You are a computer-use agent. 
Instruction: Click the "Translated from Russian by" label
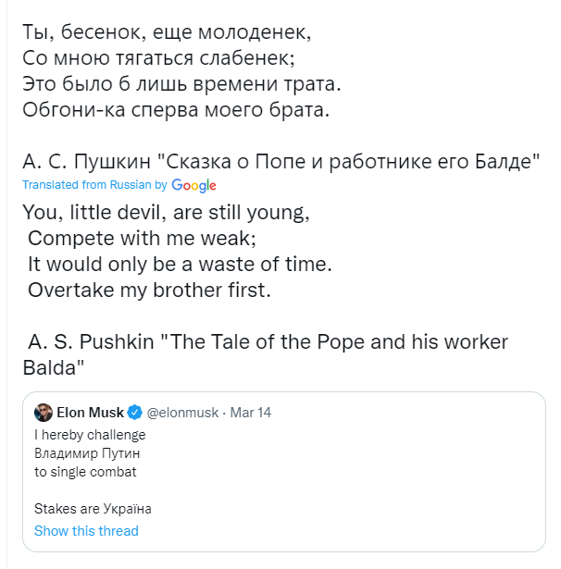coord(94,185)
